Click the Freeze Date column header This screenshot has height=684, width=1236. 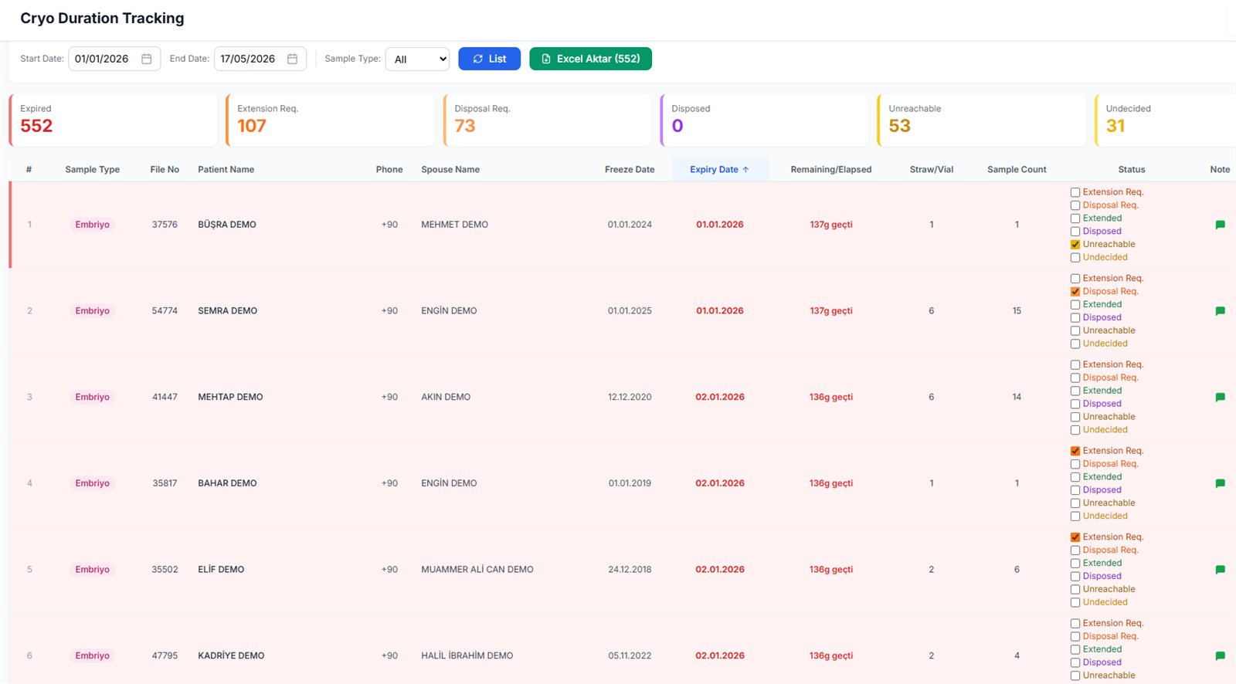tap(629, 169)
